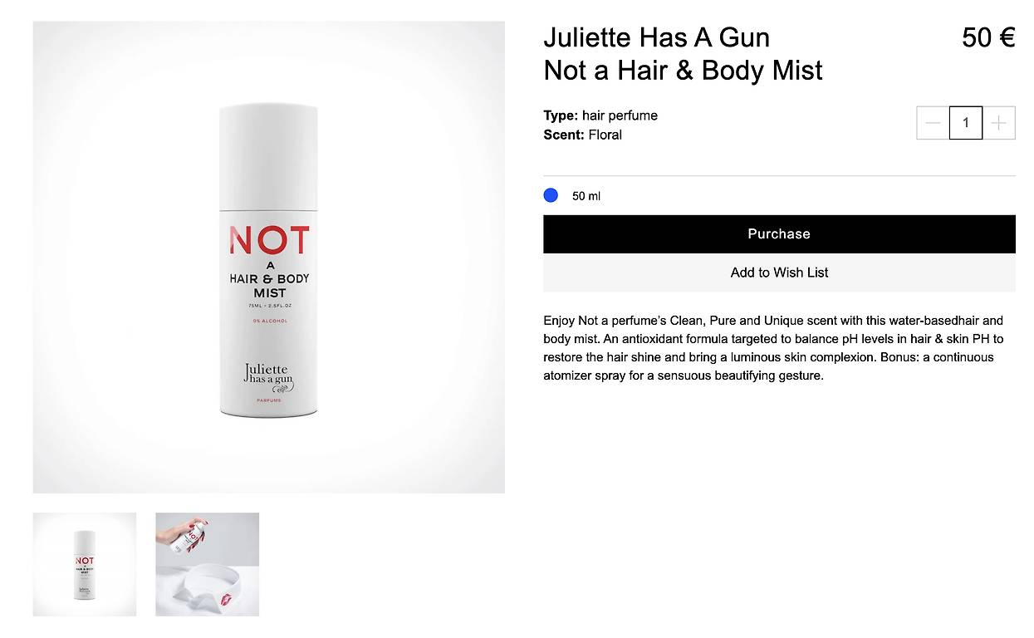
Task: Click the 50 ml size label
Action: 586,196
